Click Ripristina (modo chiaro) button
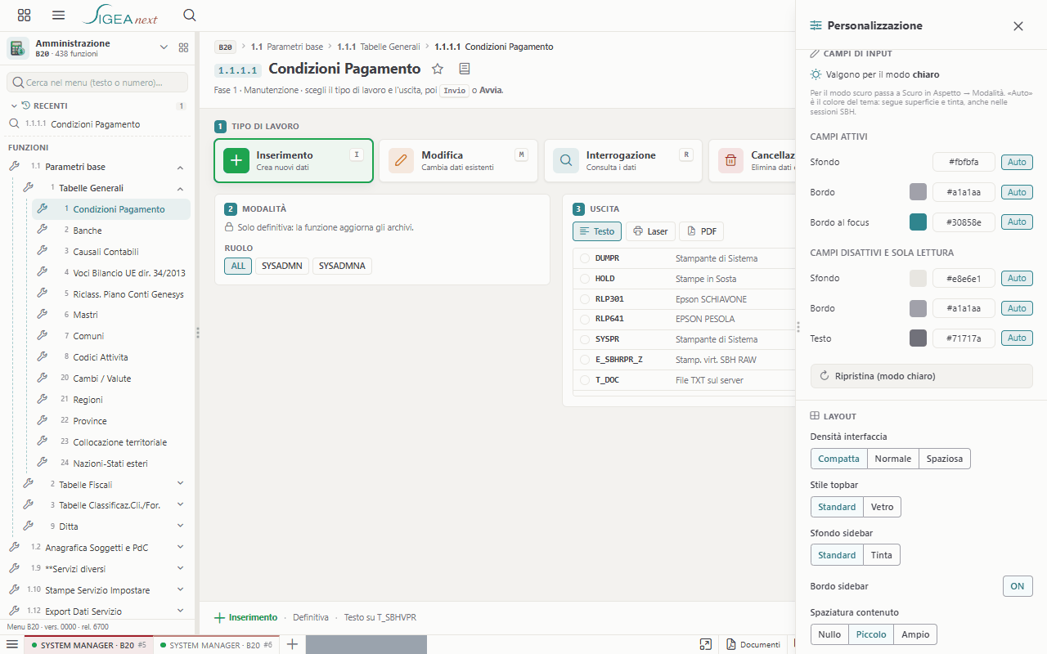This screenshot has height=654, width=1047. pyautogui.click(x=922, y=376)
